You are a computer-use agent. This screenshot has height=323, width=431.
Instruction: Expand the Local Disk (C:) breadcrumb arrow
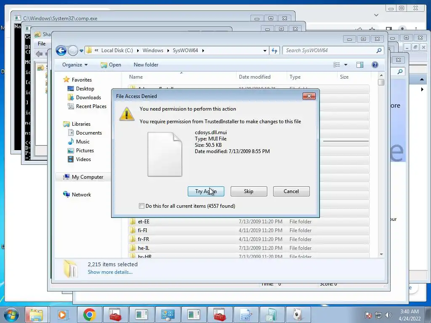point(138,50)
